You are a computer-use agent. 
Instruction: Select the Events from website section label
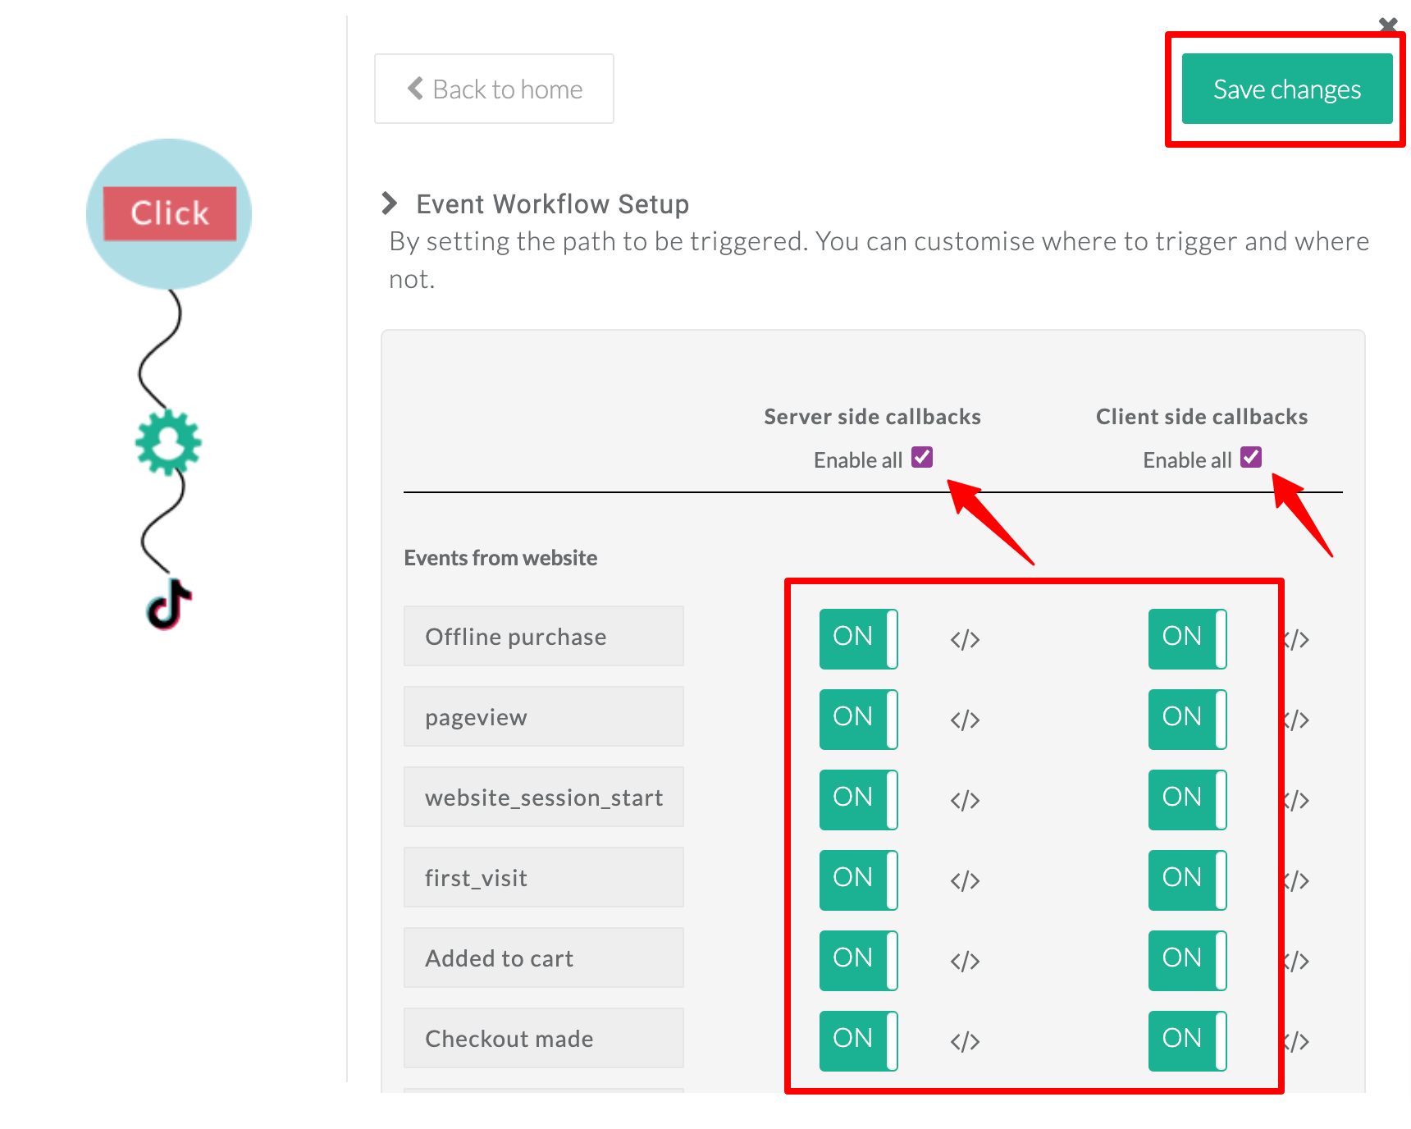click(x=500, y=557)
